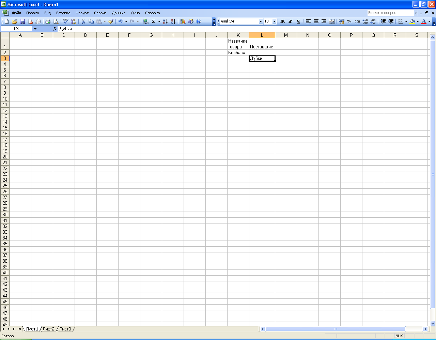This screenshot has width=436, height=340.
Task: Toggle underline formatting (Ч)
Action: [x=298, y=21]
